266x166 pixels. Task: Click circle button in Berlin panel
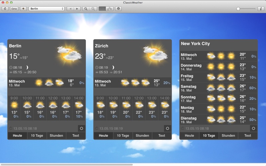point(81,128)
